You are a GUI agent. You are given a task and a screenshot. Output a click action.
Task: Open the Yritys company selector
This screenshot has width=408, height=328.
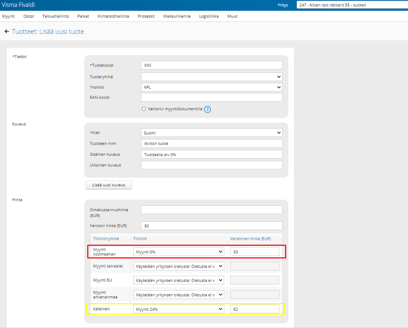352,5
